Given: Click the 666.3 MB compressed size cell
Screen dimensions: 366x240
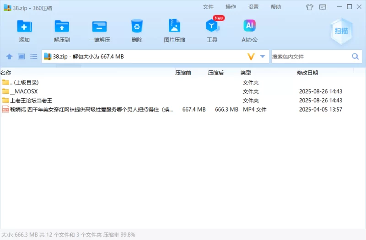Looking at the screenshot, I should 226,109.
